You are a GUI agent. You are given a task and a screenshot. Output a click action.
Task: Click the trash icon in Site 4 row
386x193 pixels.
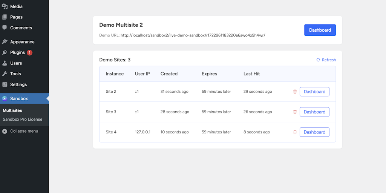click(x=295, y=132)
